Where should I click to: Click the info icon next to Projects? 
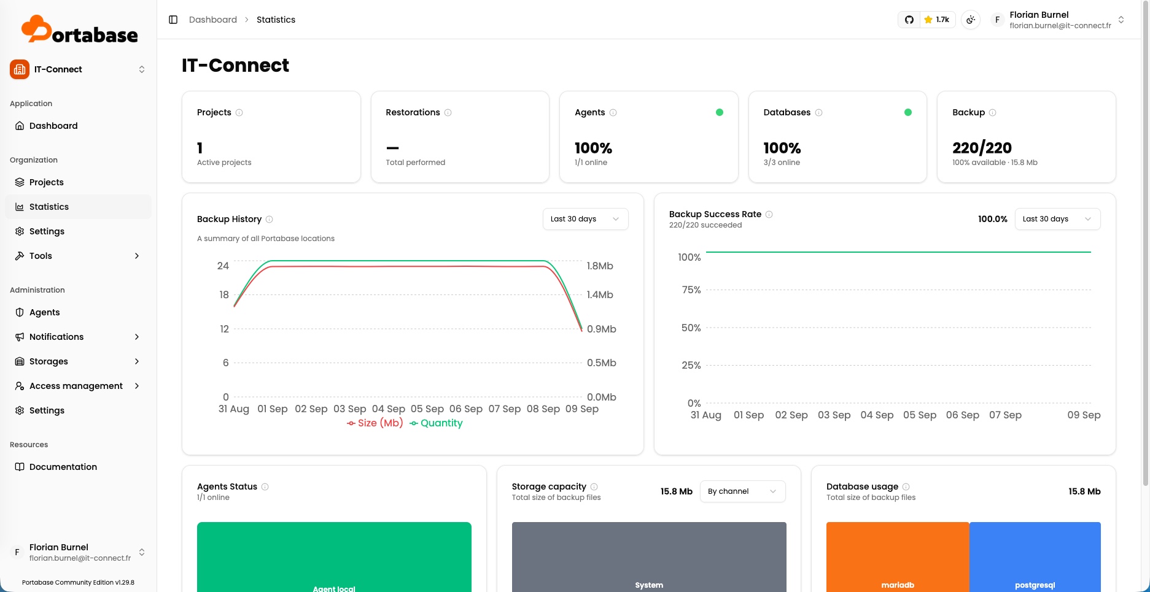tap(239, 112)
